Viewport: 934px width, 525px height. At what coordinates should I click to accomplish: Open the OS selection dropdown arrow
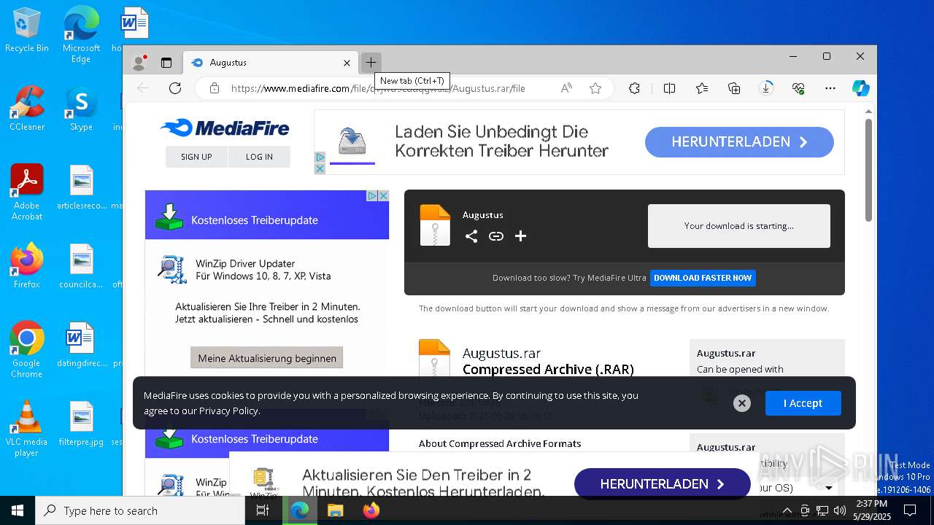pos(829,488)
